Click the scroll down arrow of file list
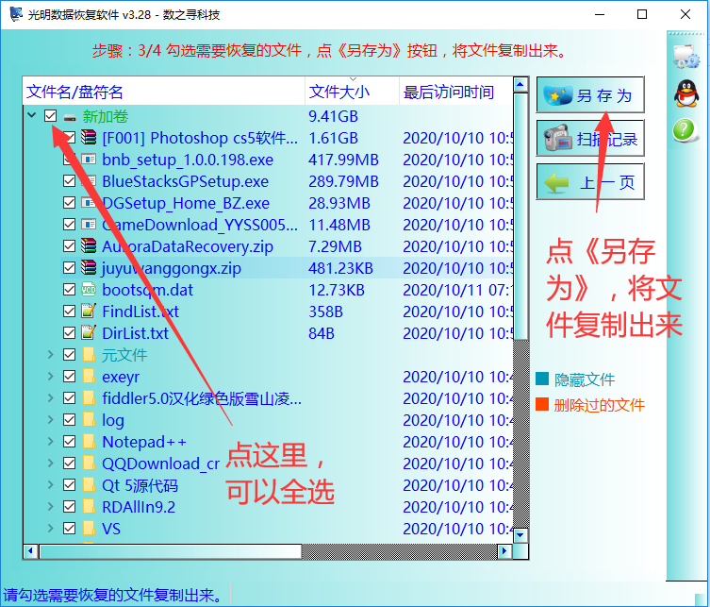This screenshot has height=607, width=710. (x=520, y=535)
